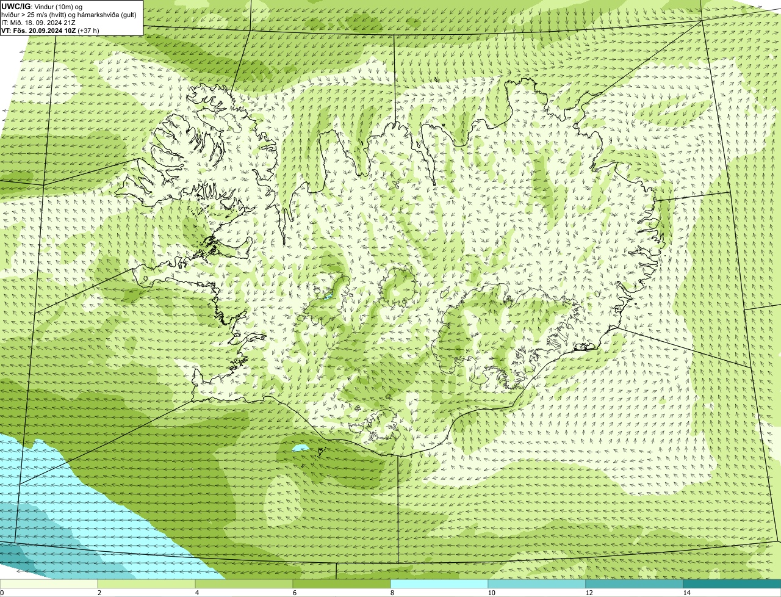Select the 'IT: Mið. 18. 09. 2024 21Z' line
Screen dimensions: 781x597
38,23
